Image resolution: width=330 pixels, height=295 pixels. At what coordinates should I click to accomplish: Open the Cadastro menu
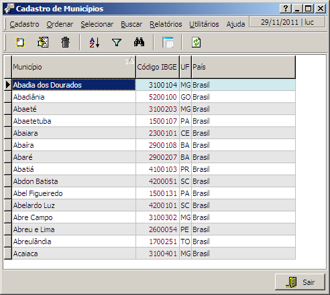(24, 24)
